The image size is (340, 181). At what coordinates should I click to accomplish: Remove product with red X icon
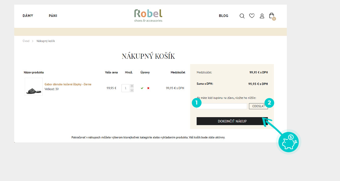148,88
